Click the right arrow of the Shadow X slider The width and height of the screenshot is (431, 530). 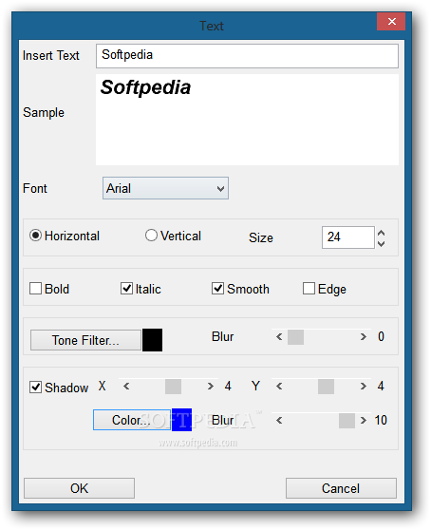point(211,386)
